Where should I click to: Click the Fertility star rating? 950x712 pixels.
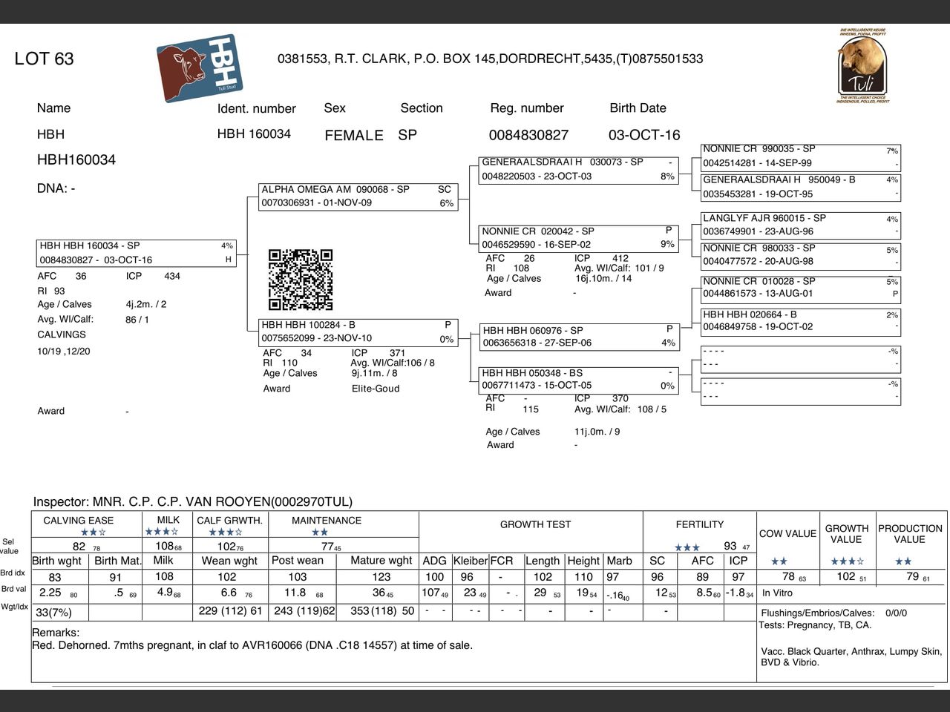pyautogui.click(x=687, y=547)
